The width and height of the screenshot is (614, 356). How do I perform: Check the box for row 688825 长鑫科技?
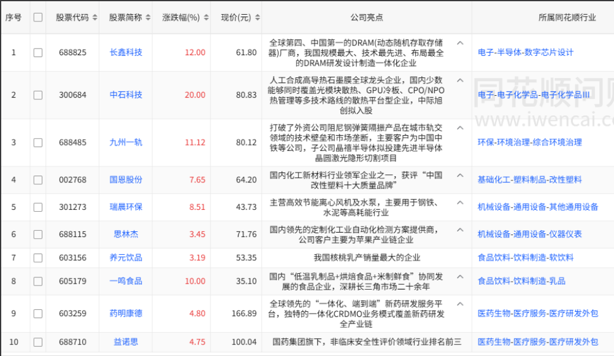[38, 53]
